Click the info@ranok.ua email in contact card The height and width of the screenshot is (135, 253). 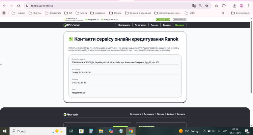79,93
